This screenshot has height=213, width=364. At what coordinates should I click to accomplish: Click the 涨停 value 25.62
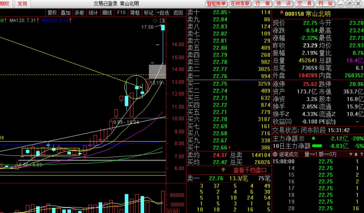[x=310, y=84]
